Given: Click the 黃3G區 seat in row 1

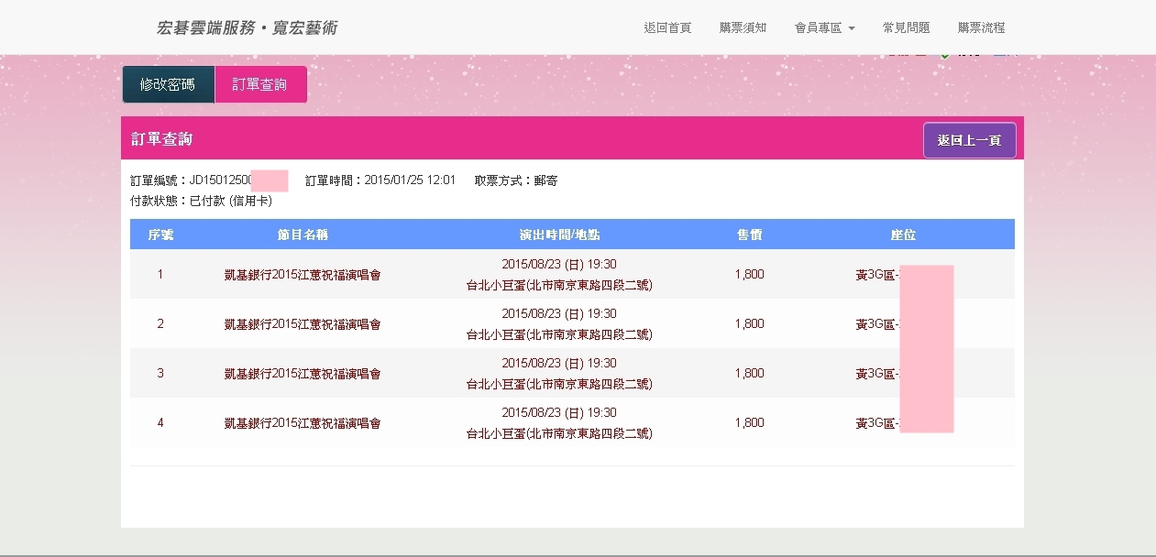Looking at the screenshot, I should (878, 274).
